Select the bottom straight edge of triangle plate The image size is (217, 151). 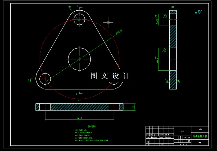79,89
